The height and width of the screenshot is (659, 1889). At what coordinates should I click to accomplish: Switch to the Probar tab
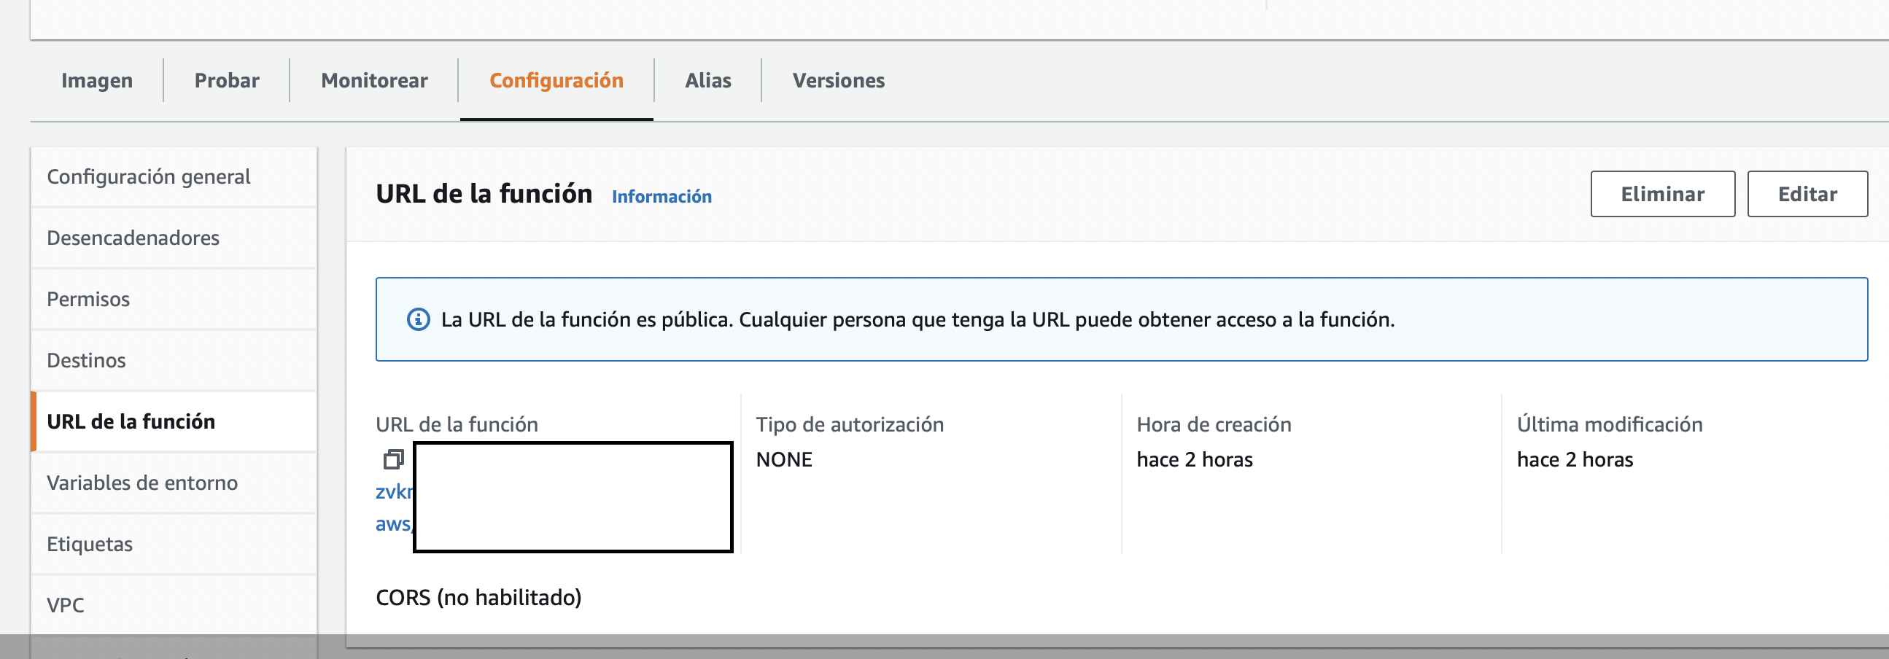(x=227, y=81)
